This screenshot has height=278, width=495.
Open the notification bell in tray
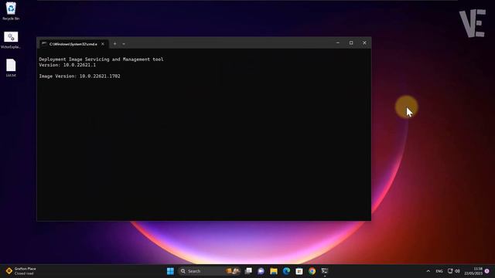(x=486, y=271)
